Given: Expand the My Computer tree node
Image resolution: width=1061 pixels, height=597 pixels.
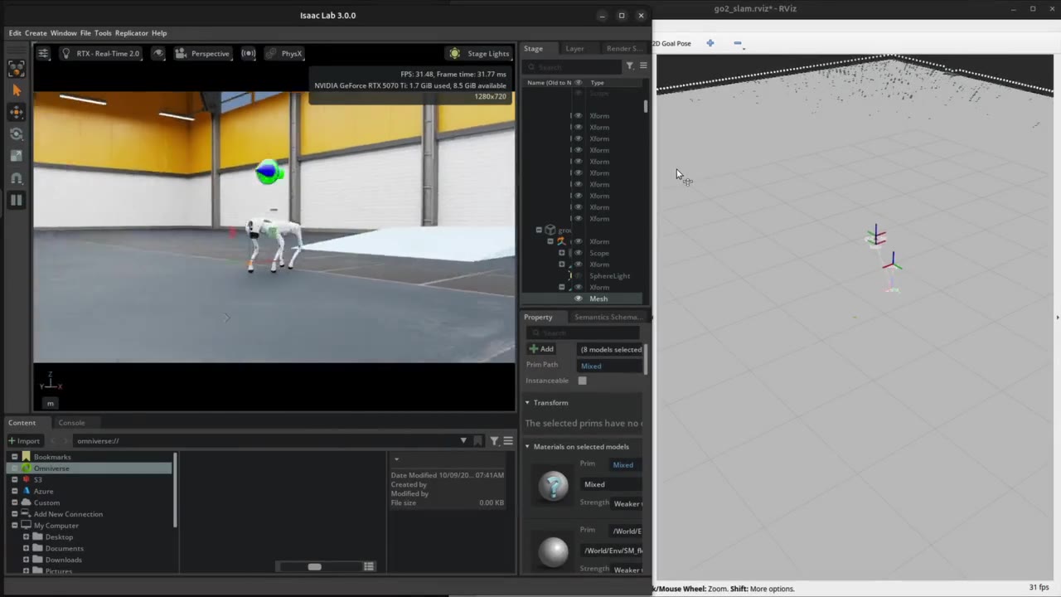Looking at the screenshot, I should pyautogui.click(x=15, y=526).
